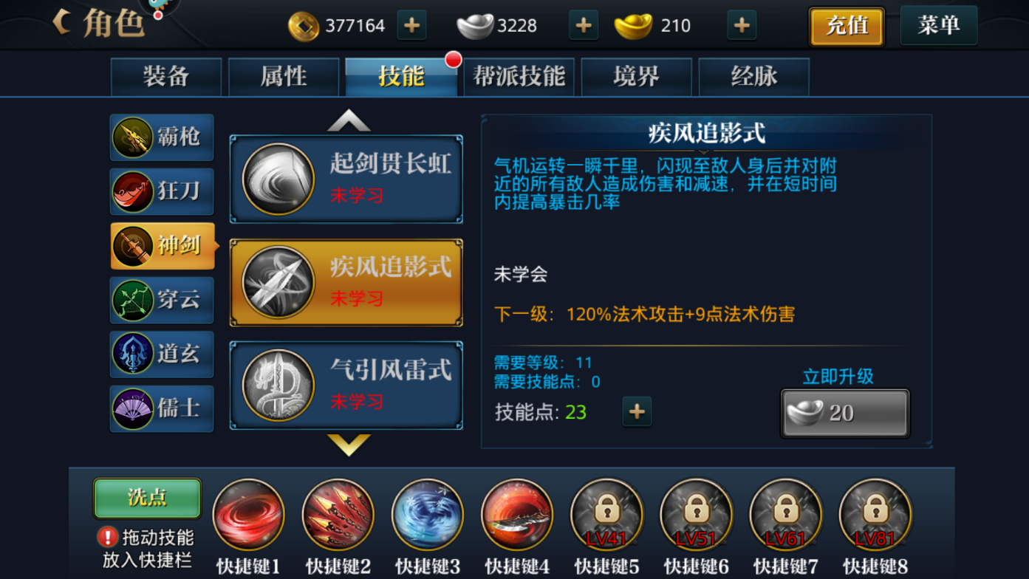
Task: Upgrade skill instantly for 20 silver
Action: (x=845, y=413)
